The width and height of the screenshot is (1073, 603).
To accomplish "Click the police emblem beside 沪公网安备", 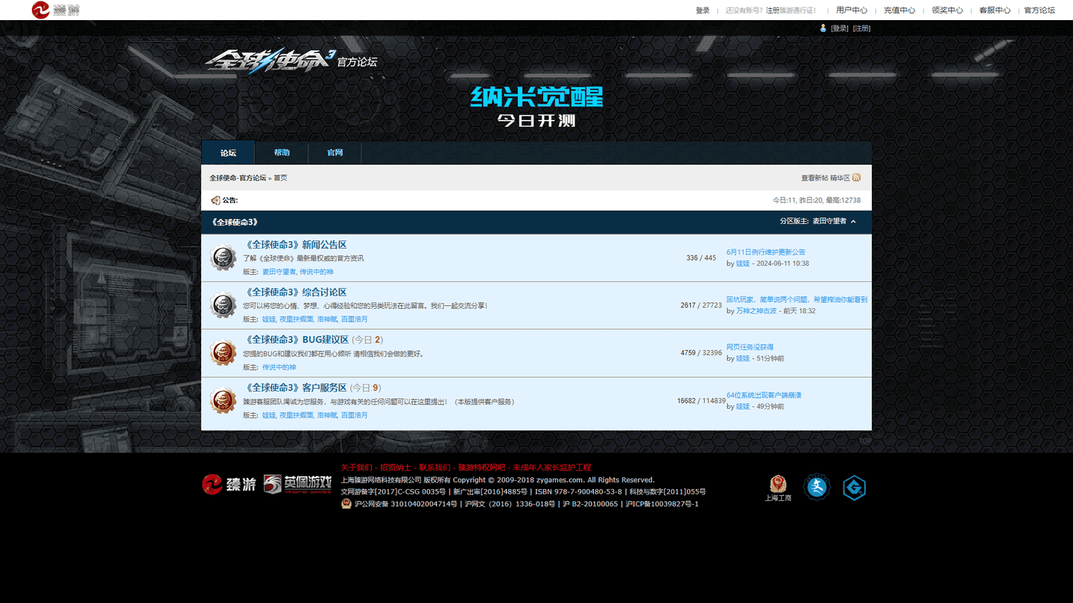I will click(x=346, y=504).
